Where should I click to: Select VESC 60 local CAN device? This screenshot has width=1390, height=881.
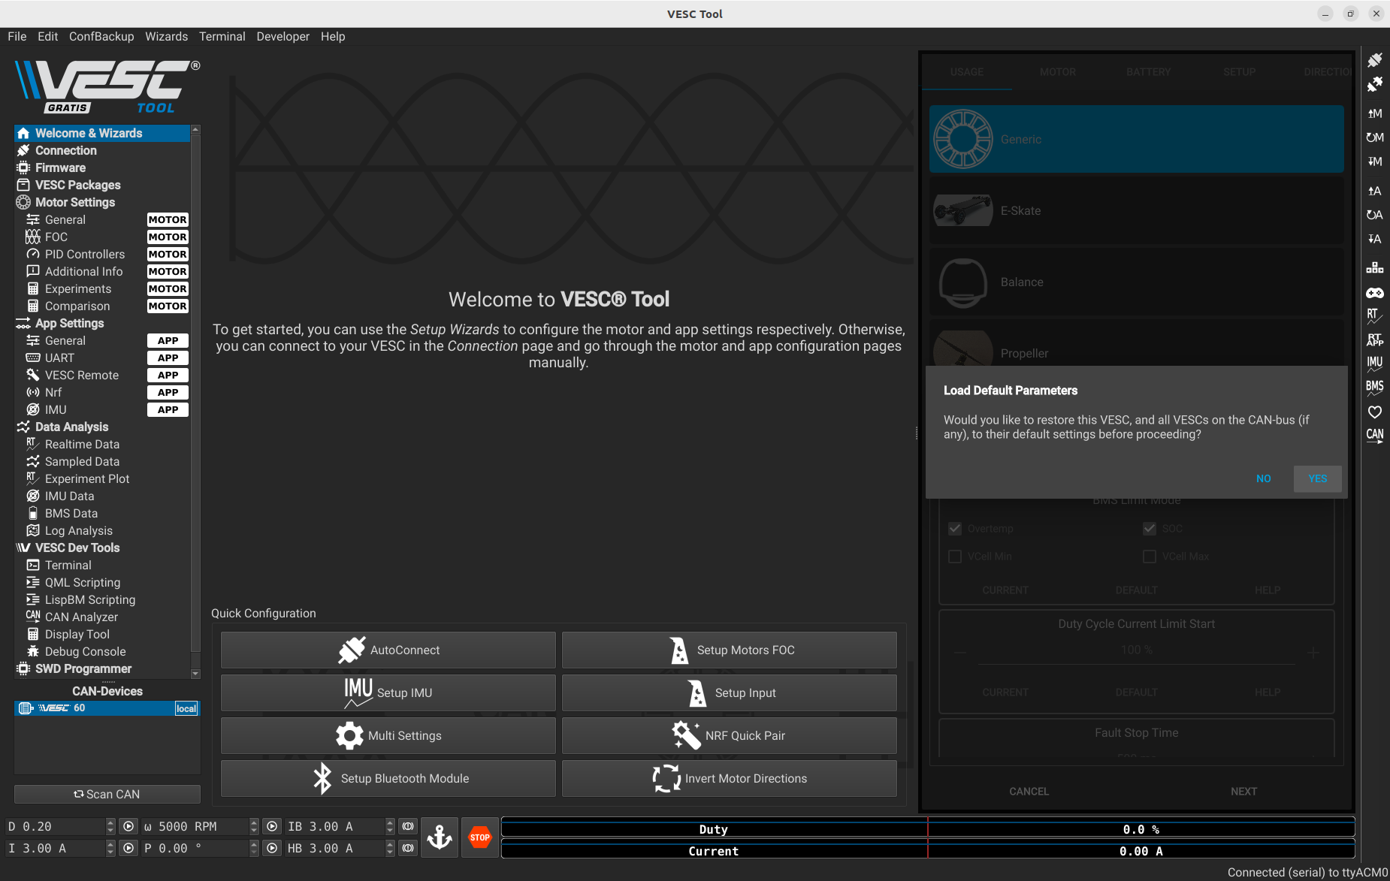107,708
